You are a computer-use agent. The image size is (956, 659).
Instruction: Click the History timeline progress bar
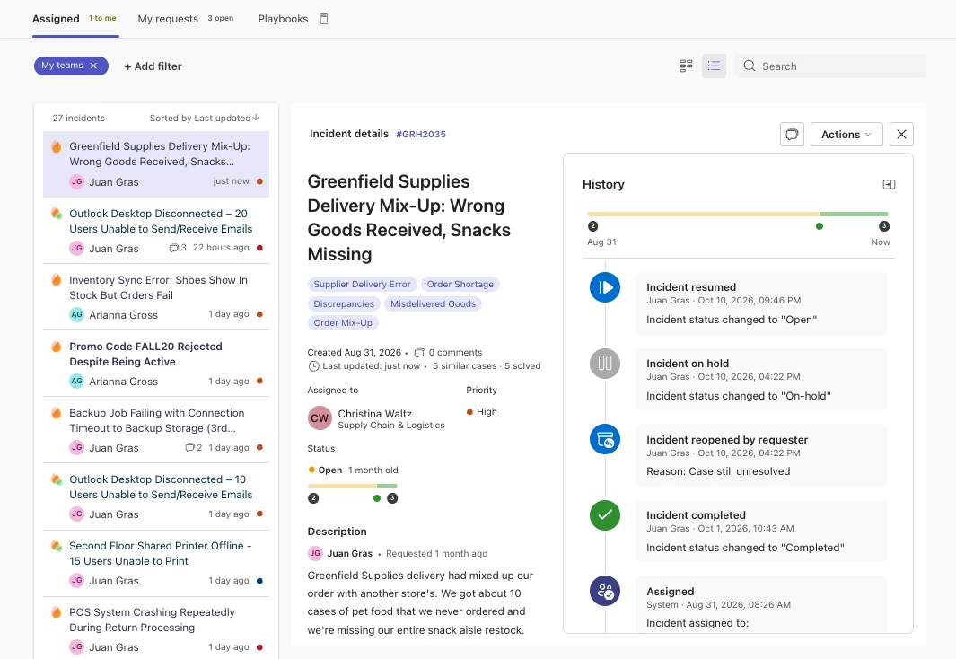coord(737,214)
